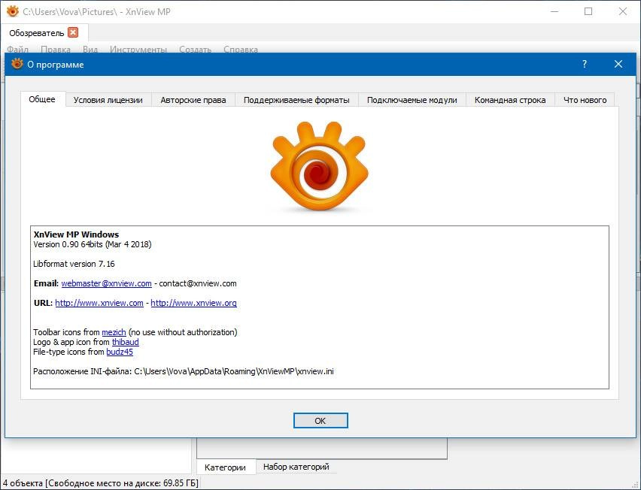Image resolution: width=641 pixels, height=490 pixels.
Task: Click the XnView MP icon in main window title bar
Action: pyautogui.click(x=13, y=11)
